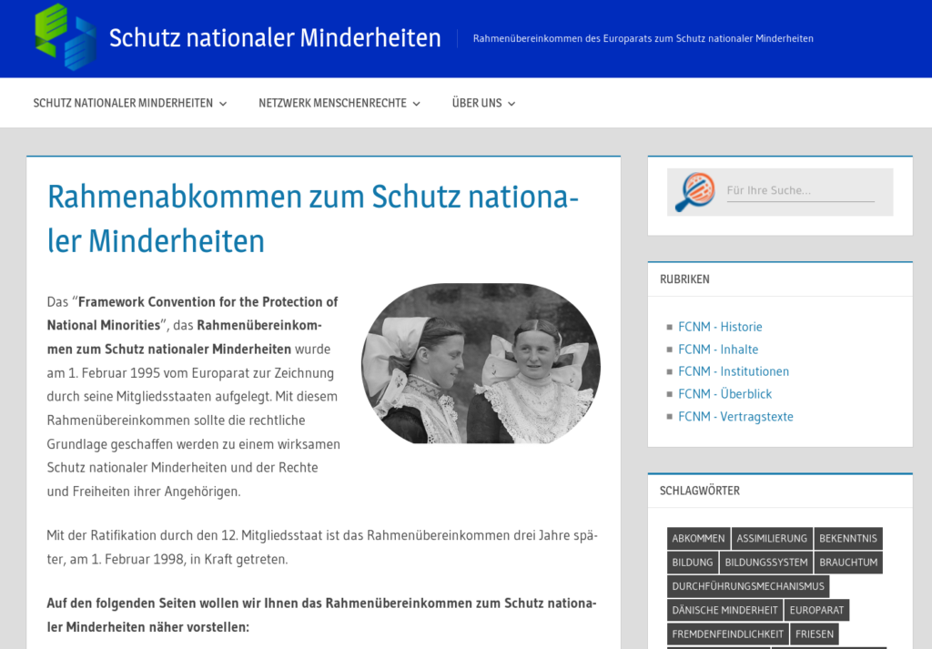Open the FCNM - Überblick category
Screen dimensions: 932x649
click(x=724, y=394)
